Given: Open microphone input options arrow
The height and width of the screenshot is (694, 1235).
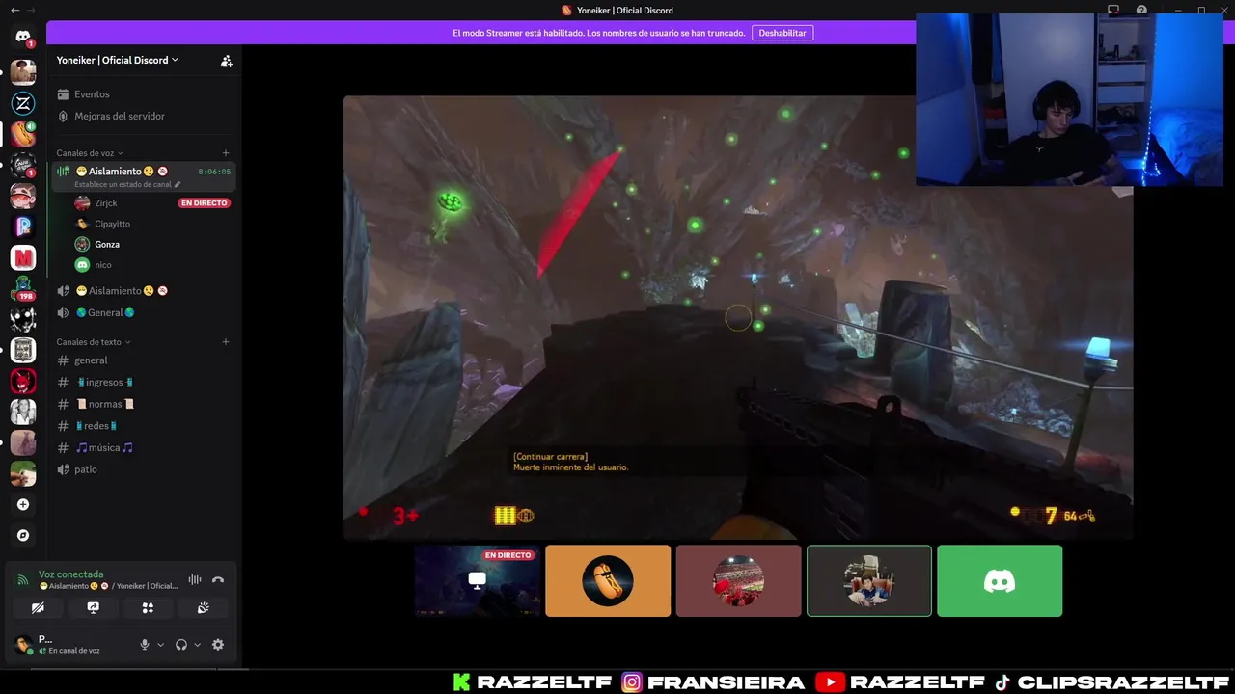Looking at the screenshot, I should (x=160, y=645).
